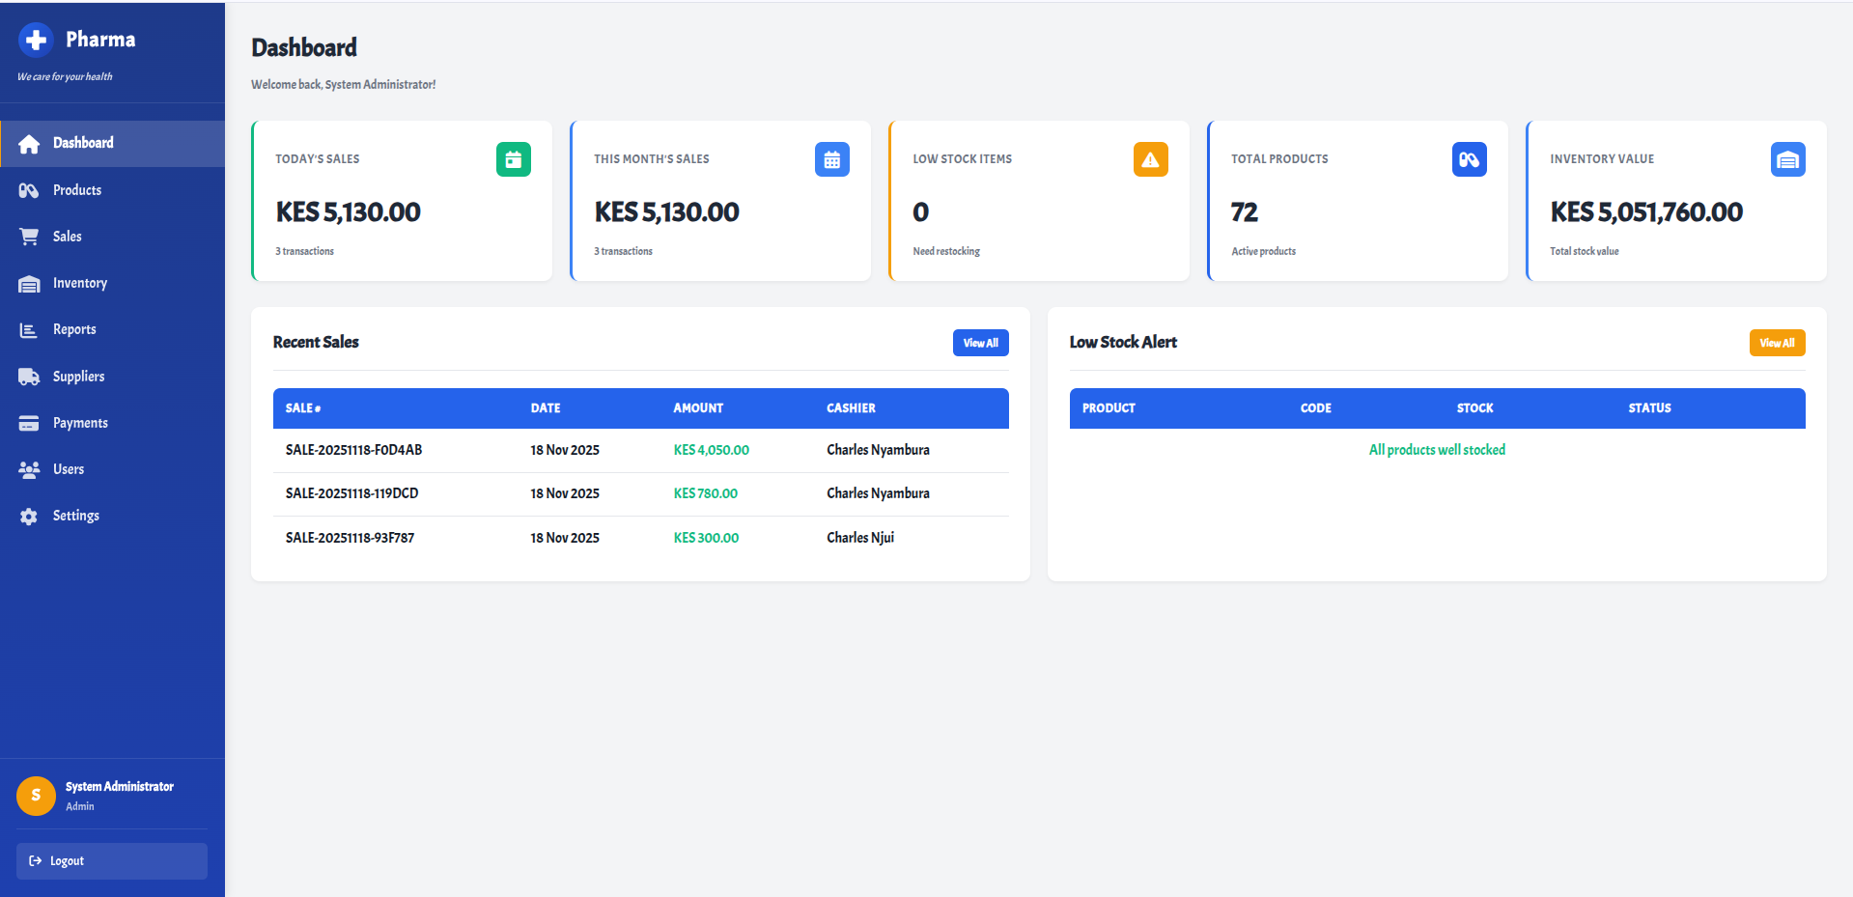View all recent sales
The height and width of the screenshot is (897, 1853).
980,343
